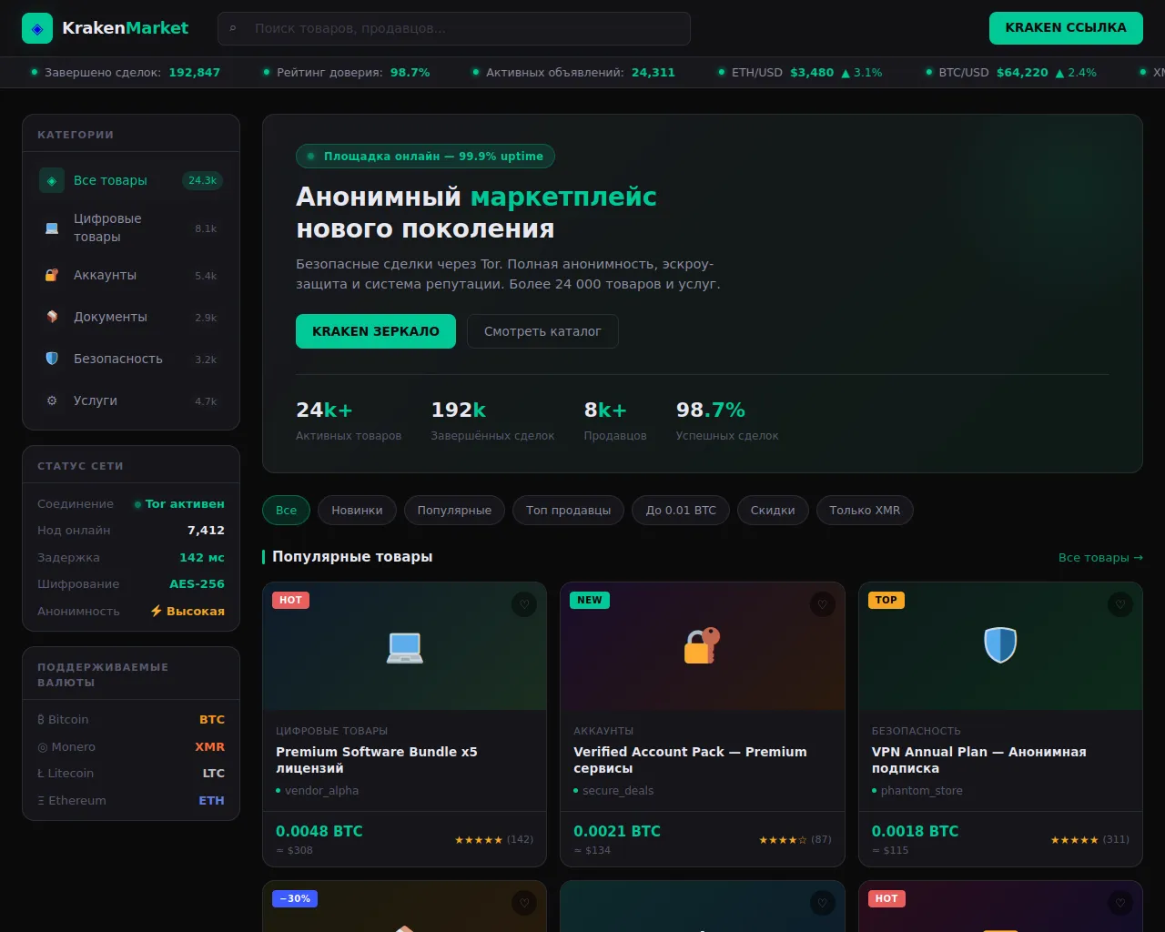
Task: Open the Цифровые товары category
Action: point(131,228)
